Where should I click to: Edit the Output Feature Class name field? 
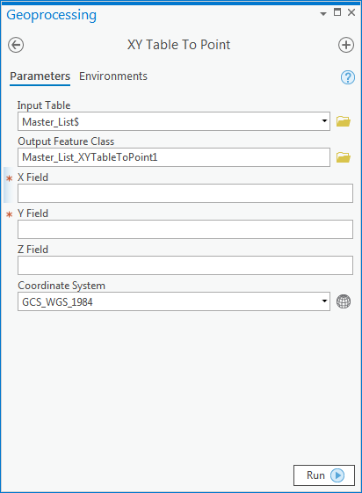(174, 157)
